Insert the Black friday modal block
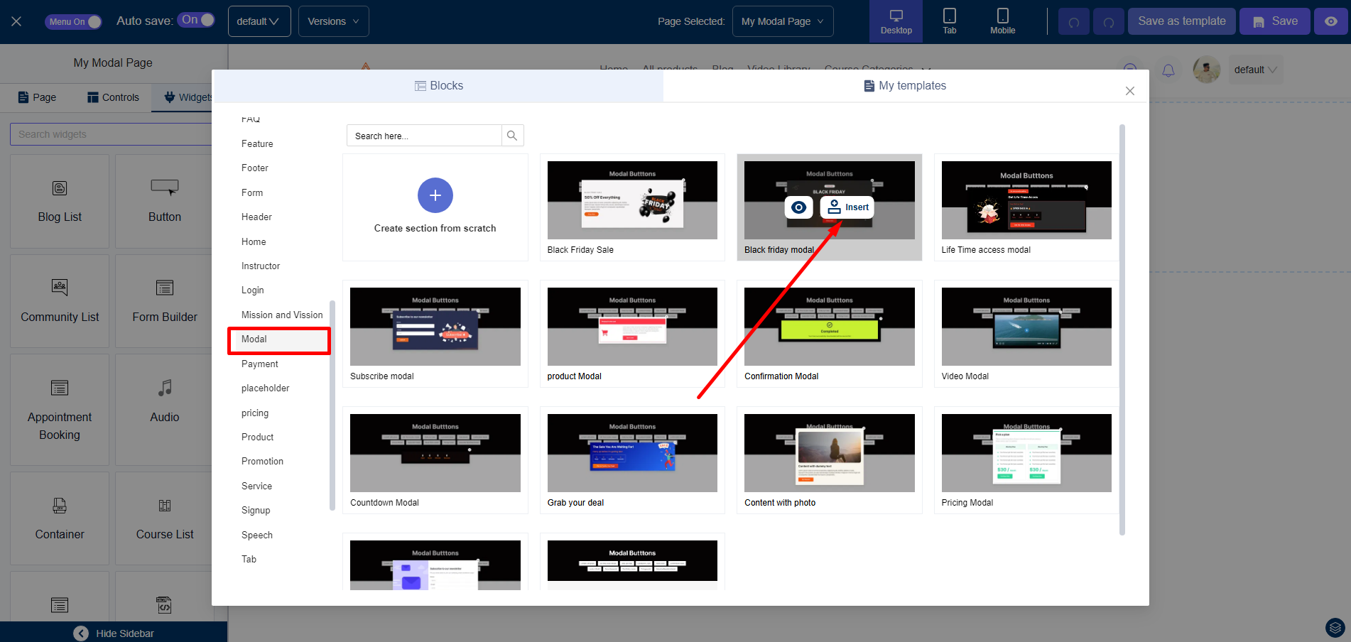 pyautogui.click(x=847, y=207)
